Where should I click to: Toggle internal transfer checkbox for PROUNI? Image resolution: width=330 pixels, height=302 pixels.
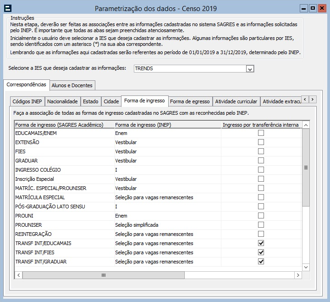261,216
